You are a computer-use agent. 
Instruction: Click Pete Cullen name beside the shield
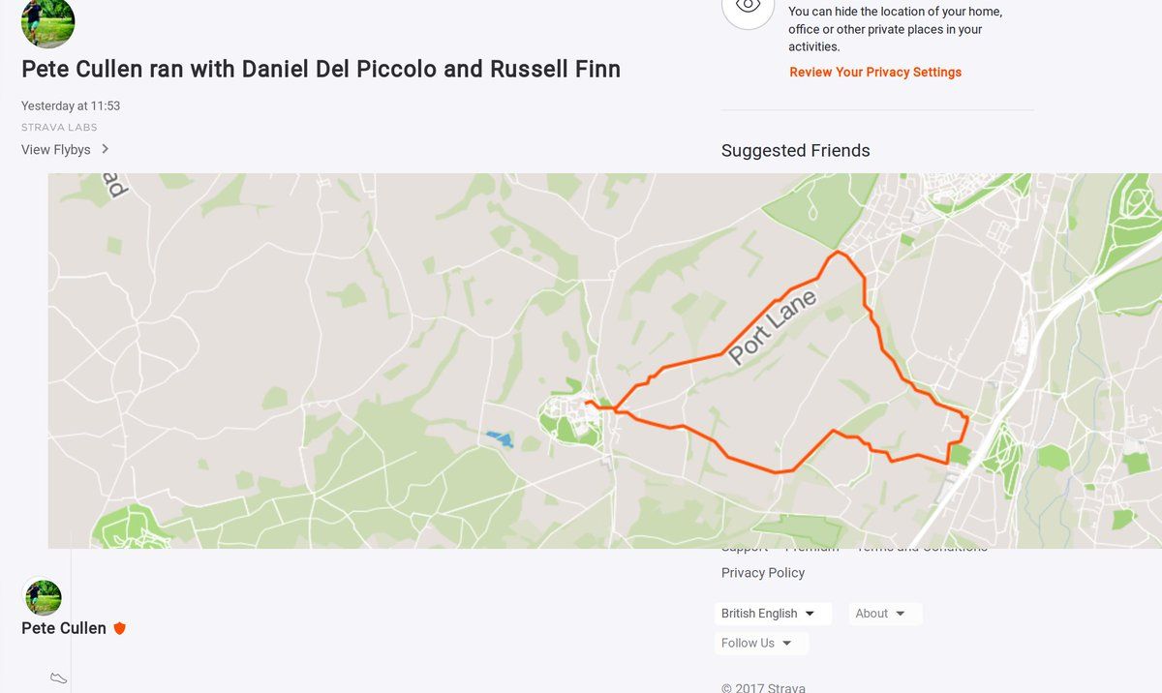pyautogui.click(x=64, y=628)
